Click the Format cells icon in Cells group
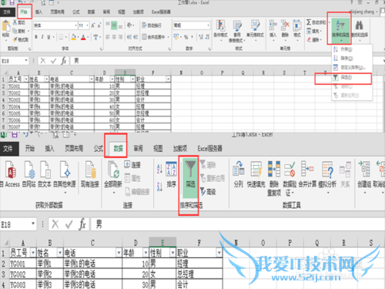385x289 pixels. pyautogui.click(x=297, y=25)
